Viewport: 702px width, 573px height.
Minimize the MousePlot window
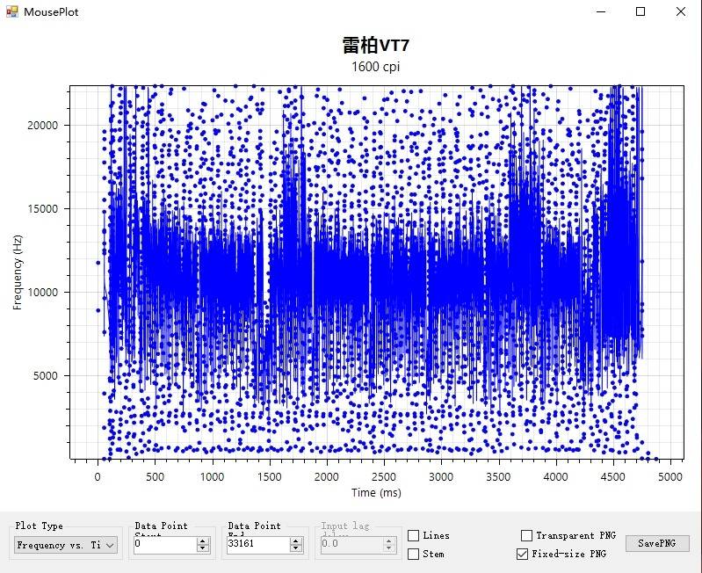coord(601,11)
